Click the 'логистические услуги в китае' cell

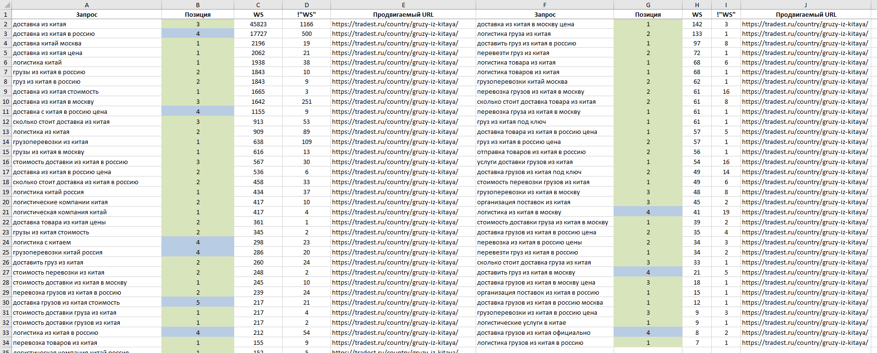tap(521, 323)
